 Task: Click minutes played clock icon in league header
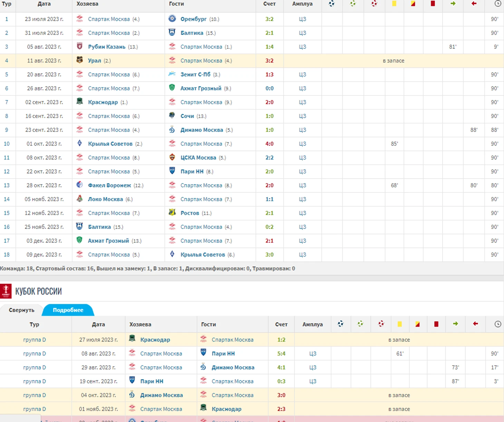[498, 3]
